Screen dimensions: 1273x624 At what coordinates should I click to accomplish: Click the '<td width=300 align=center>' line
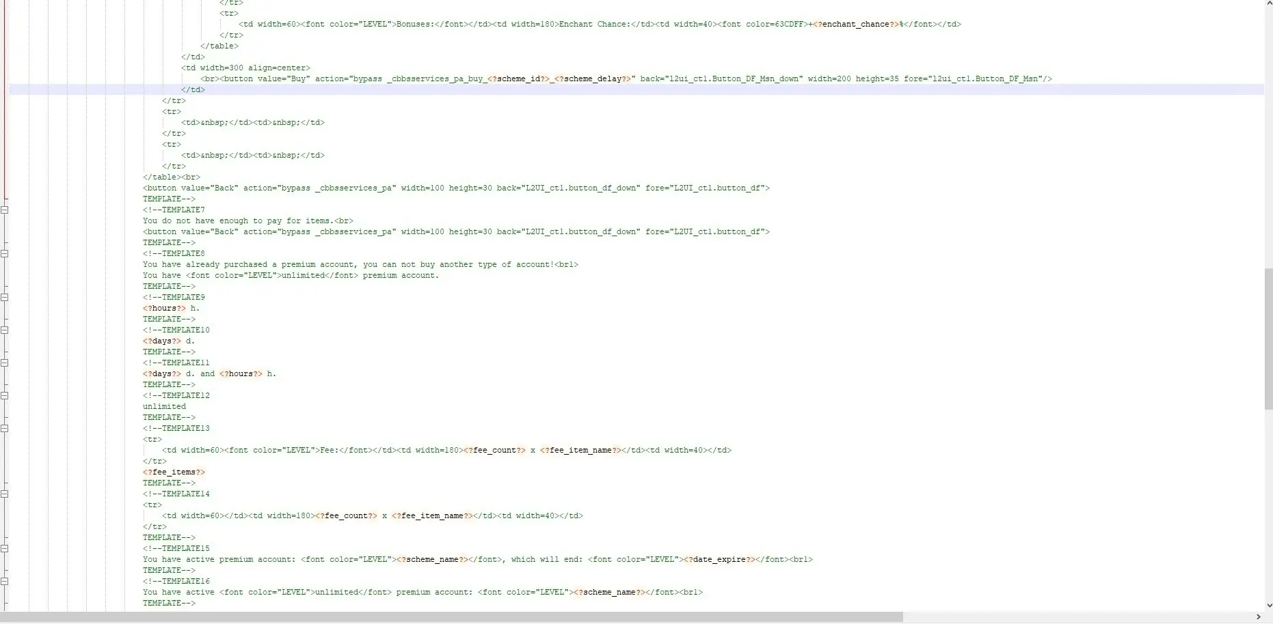point(245,68)
